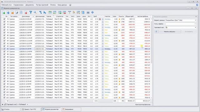The width and height of the screenshot is (200, 112).
Task: Click the browse ellipsis in Путь к файлу
Action: (195, 24)
